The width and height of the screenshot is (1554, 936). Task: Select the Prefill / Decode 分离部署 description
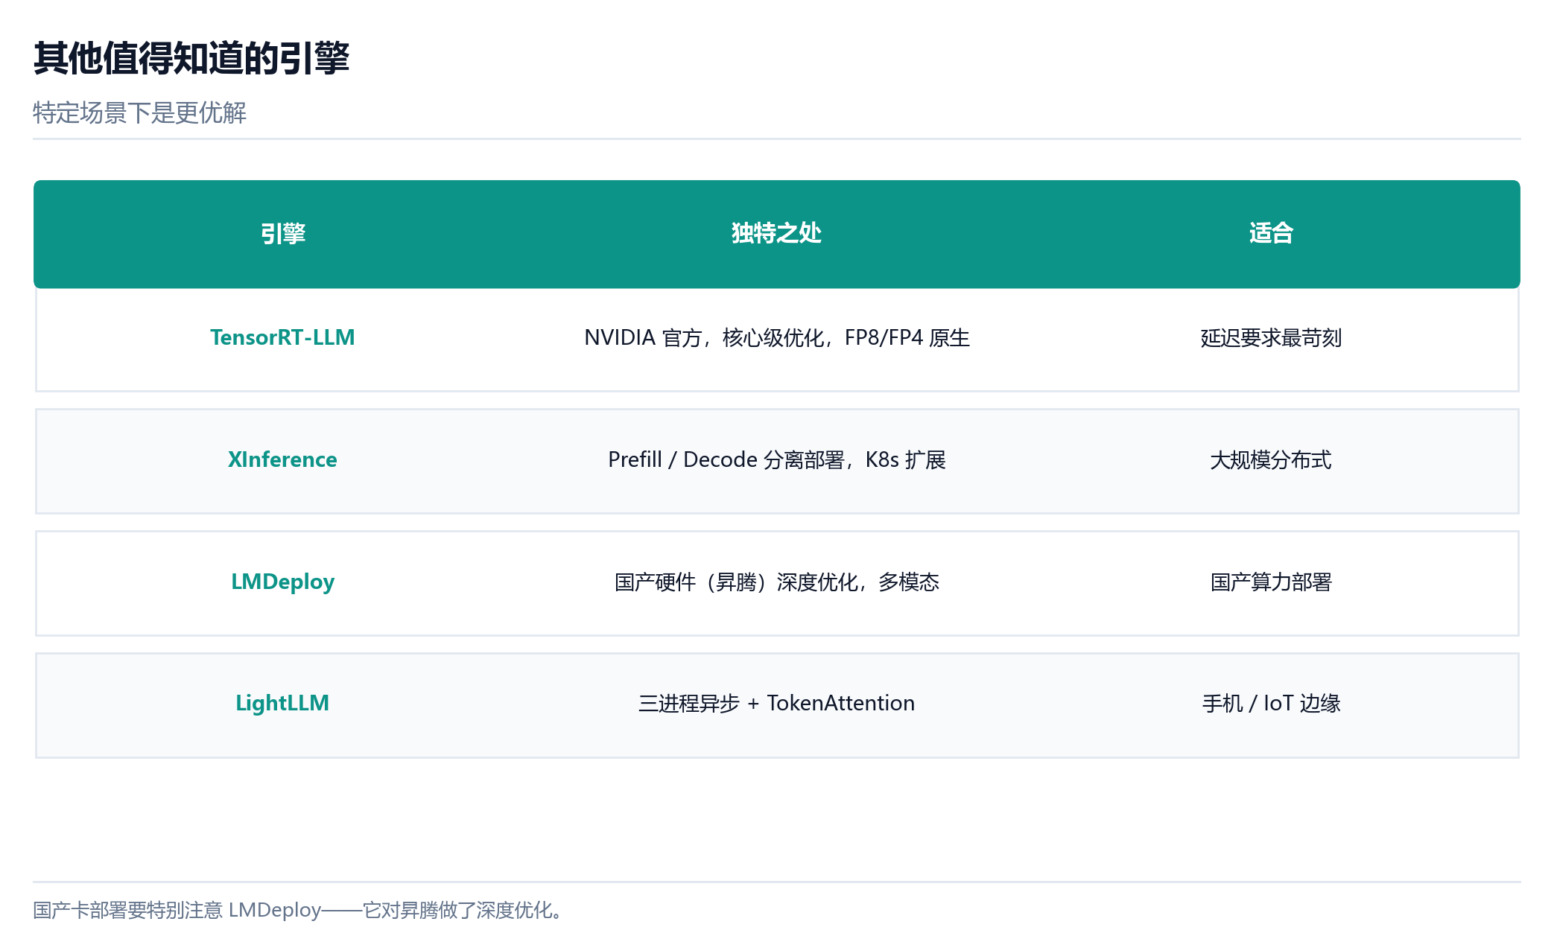(776, 460)
